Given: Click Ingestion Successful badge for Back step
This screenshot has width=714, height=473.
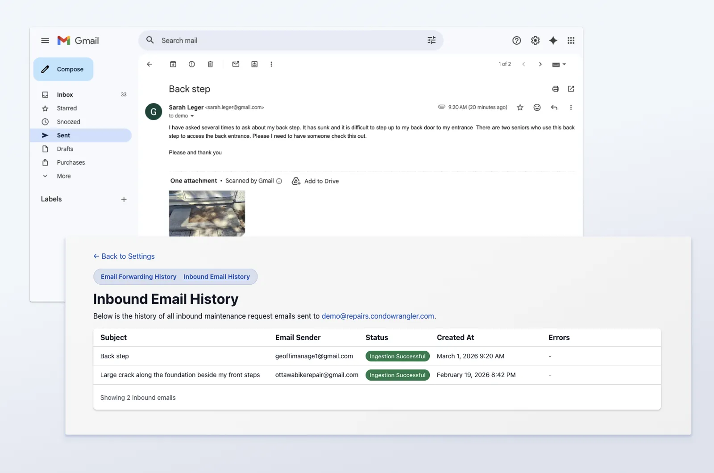Looking at the screenshot, I should pos(398,356).
